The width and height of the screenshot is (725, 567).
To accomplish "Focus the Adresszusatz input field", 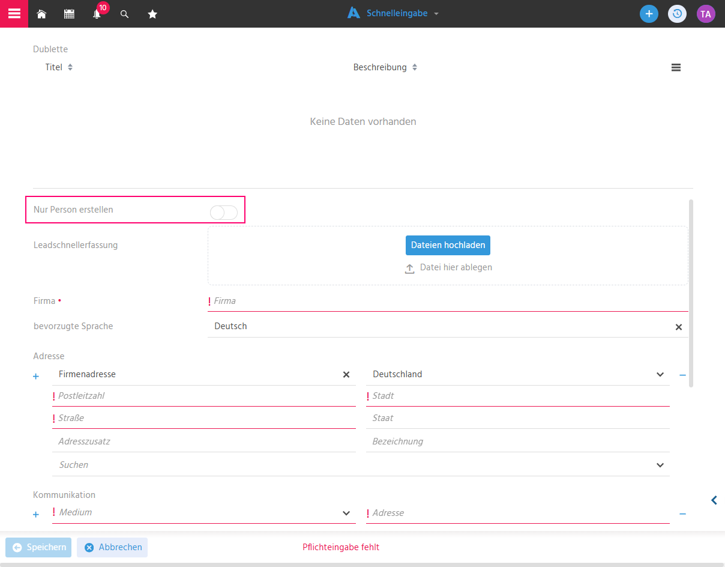I will click(x=204, y=441).
